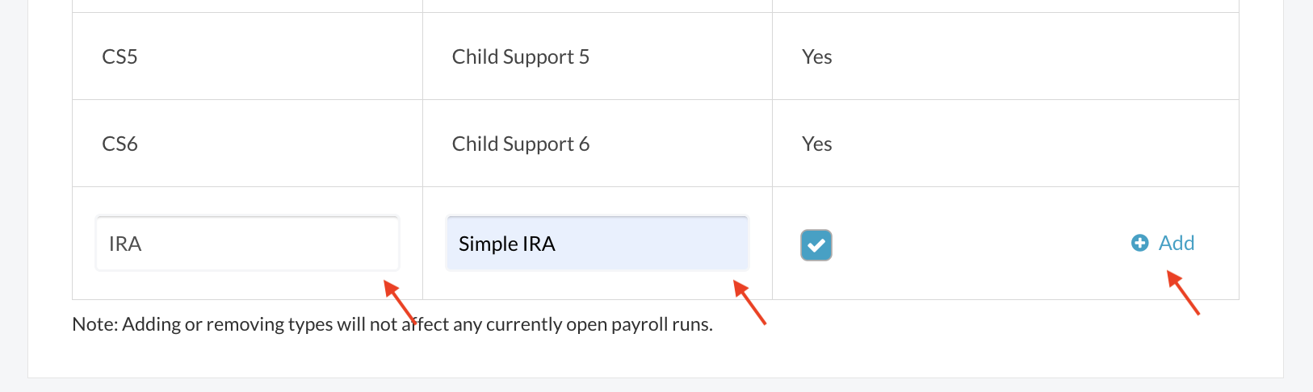Viewport: 1313px width, 392px height.
Task: Click the red arrow pointing at IRA field
Action: click(x=399, y=301)
